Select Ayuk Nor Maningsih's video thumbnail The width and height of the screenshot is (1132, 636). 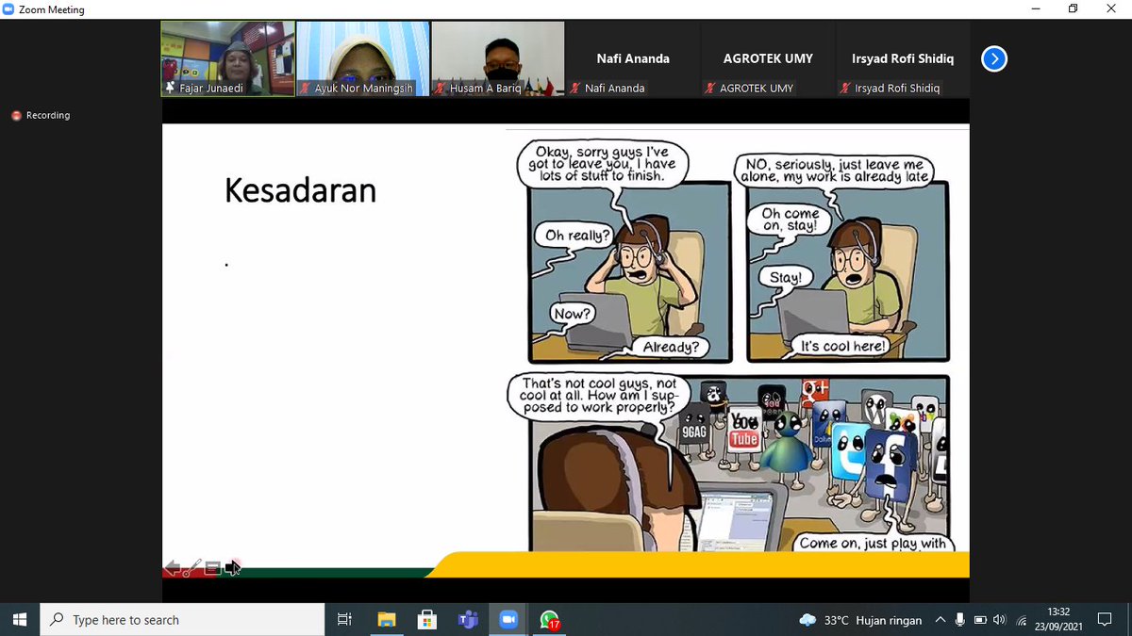click(363, 58)
